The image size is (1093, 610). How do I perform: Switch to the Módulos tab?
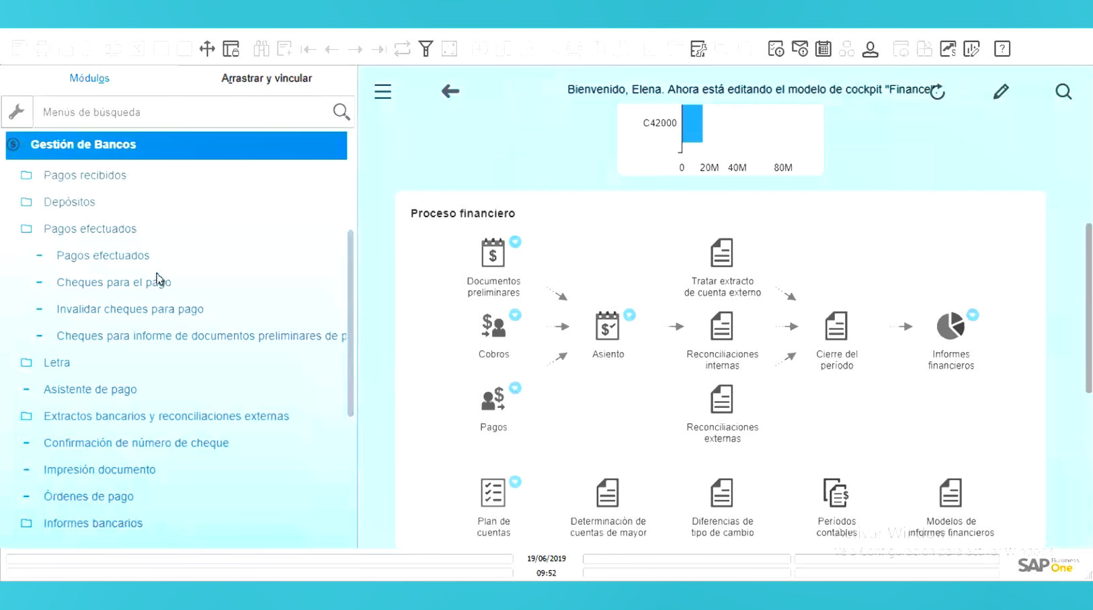(x=89, y=78)
